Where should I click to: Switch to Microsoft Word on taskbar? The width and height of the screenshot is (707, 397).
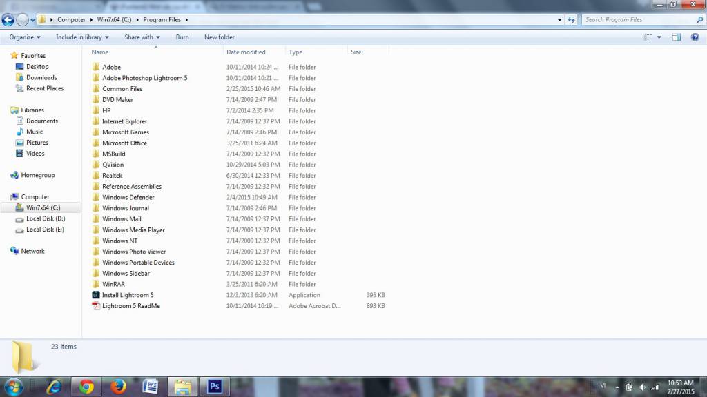point(150,387)
